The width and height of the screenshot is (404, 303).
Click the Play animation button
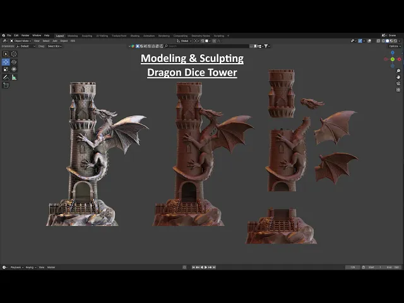click(x=206, y=267)
